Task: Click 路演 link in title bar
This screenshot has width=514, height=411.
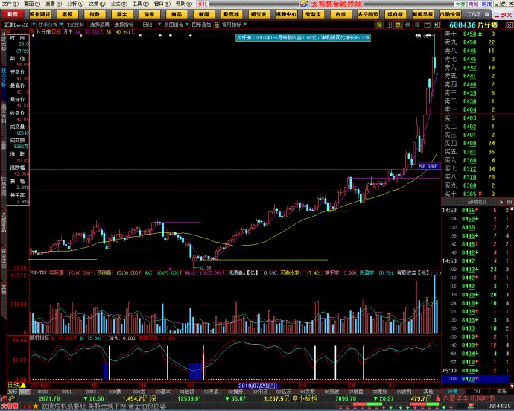Action: click(486, 4)
